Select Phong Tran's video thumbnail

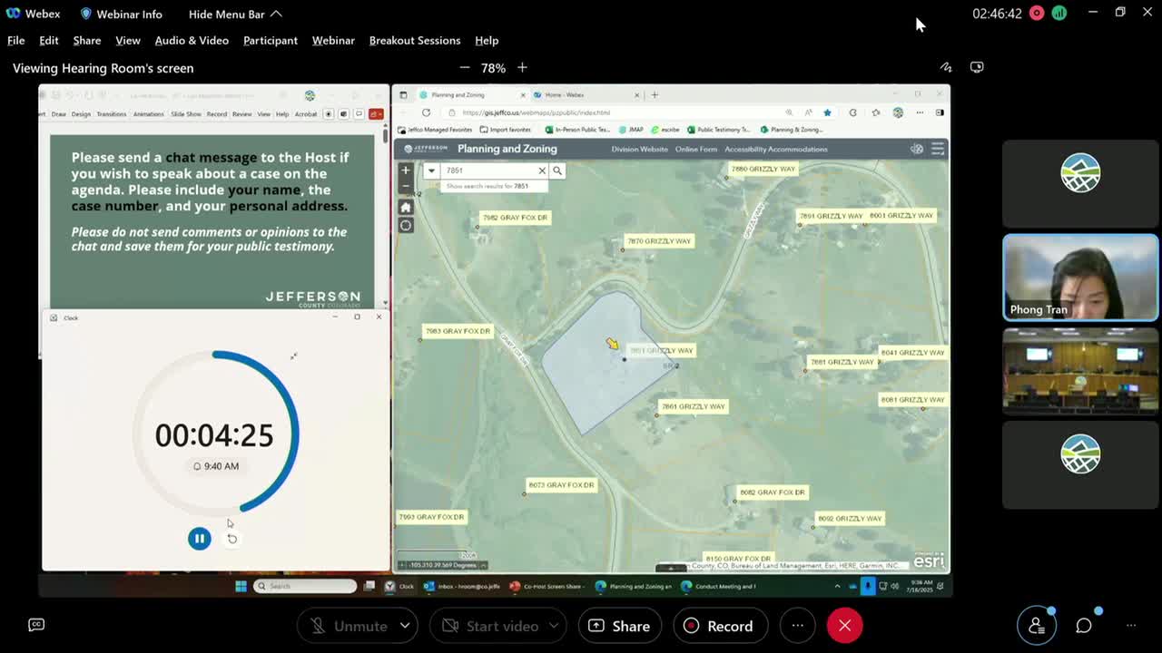1079,278
